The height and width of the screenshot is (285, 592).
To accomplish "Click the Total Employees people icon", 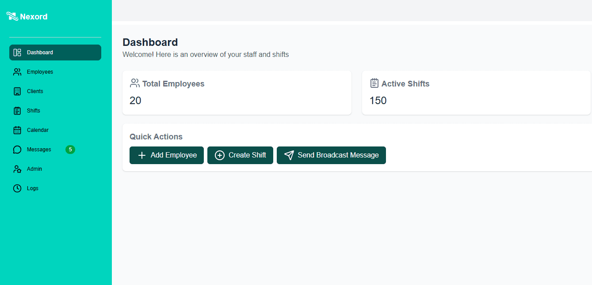I will pyautogui.click(x=134, y=82).
